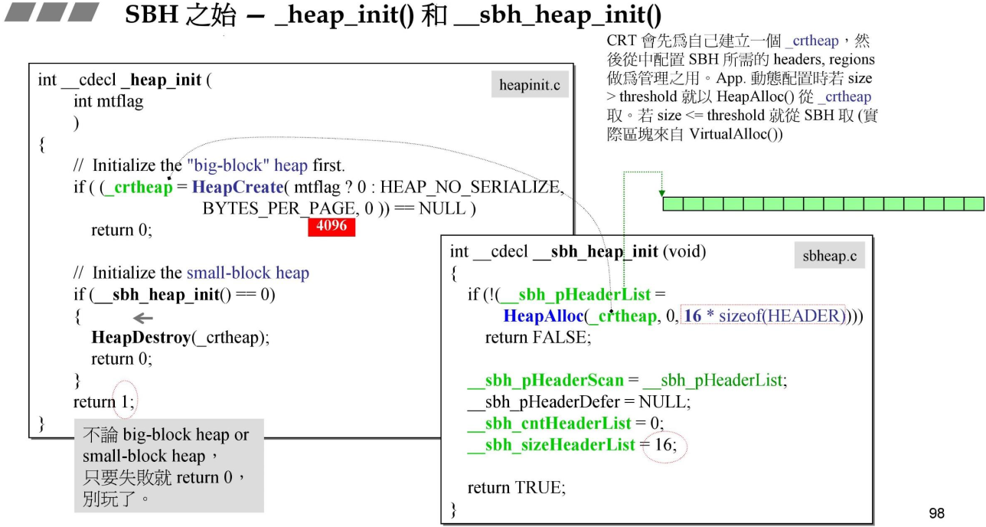Click the red 4096 badge

point(331,227)
